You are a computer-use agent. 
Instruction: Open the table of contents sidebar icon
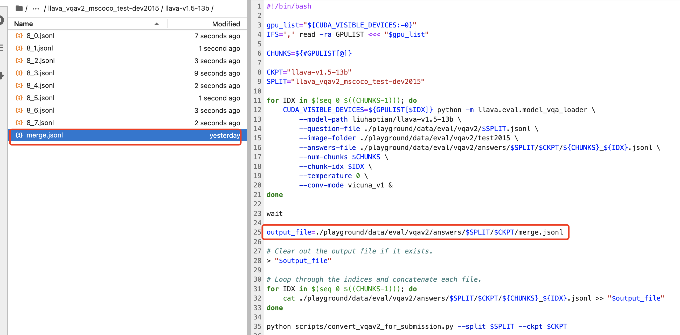(2, 48)
